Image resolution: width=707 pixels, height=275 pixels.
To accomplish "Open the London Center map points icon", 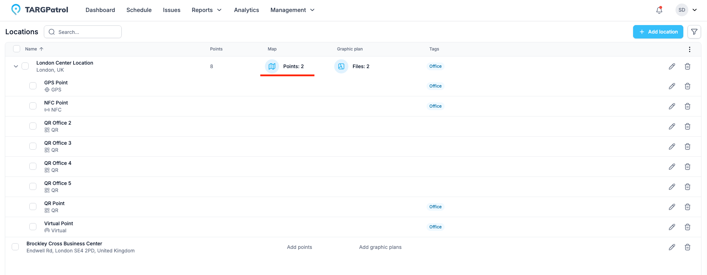I will click(272, 66).
